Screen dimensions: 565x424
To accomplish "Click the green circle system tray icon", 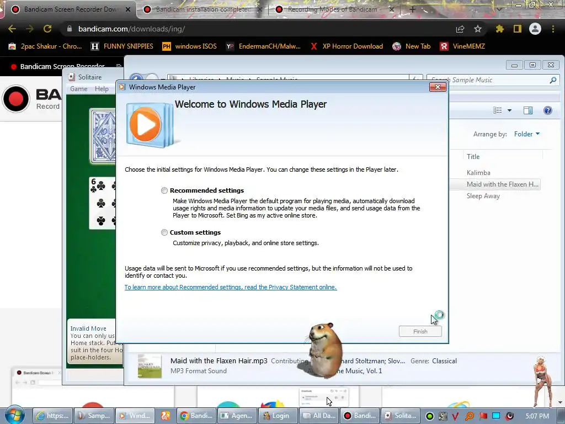I will (x=429, y=416).
